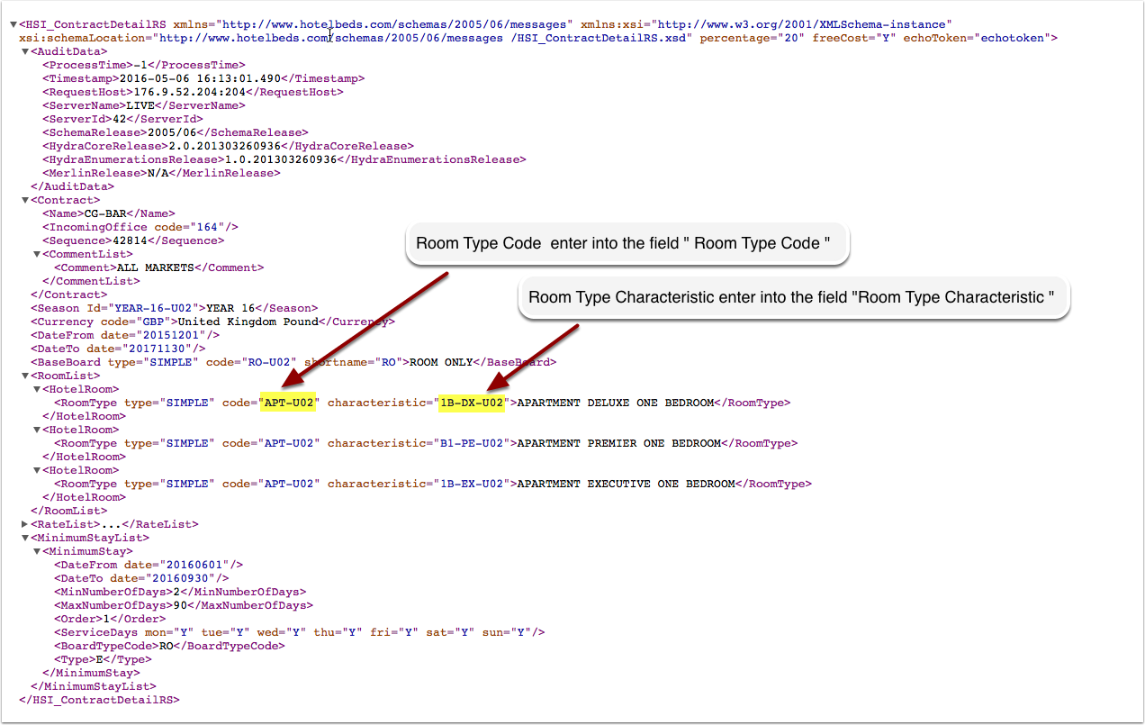
Task: Select the DateTo date="20160930" line
Action: pyautogui.click(x=142, y=578)
